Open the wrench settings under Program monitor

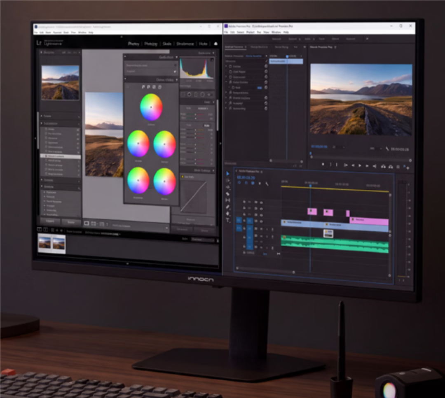[x=387, y=149]
